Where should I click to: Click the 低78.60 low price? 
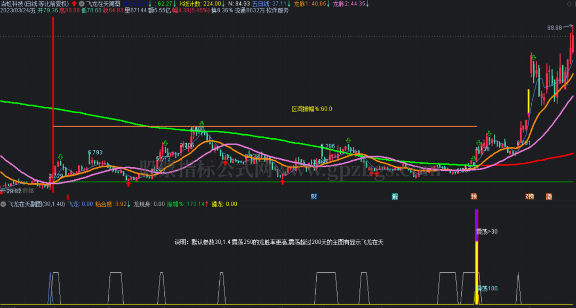pyautogui.click(x=91, y=11)
